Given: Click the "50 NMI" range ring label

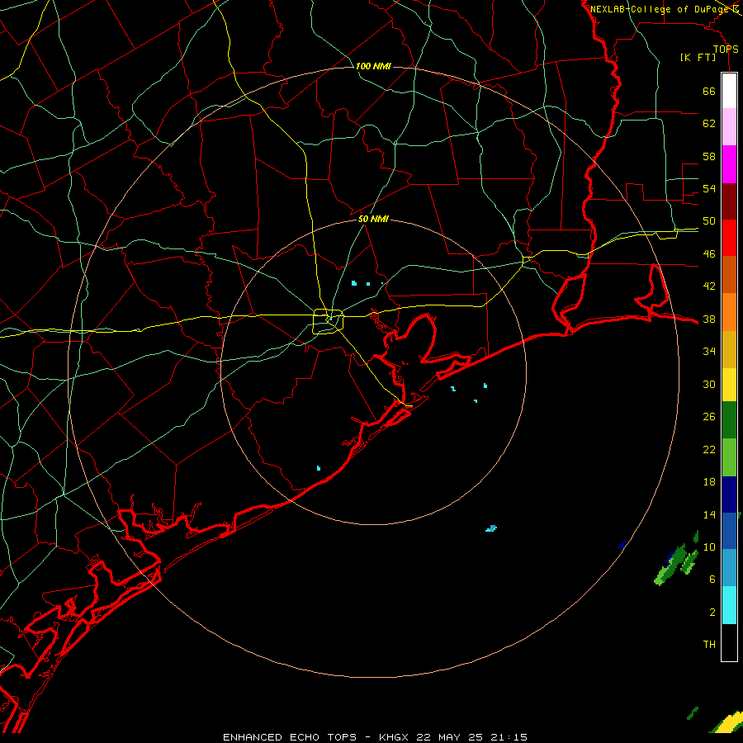Looking at the screenshot, I should (x=373, y=219).
